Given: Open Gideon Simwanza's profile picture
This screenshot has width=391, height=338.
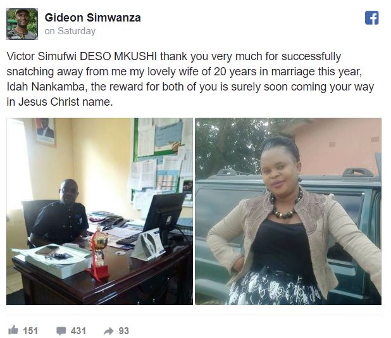Looking at the screenshot, I should click(22, 24).
